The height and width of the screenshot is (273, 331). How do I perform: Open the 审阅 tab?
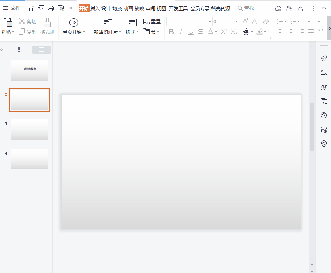pos(150,8)
